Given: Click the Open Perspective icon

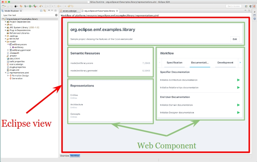Looking at the screenshot, I should click(x=246, y=6).
